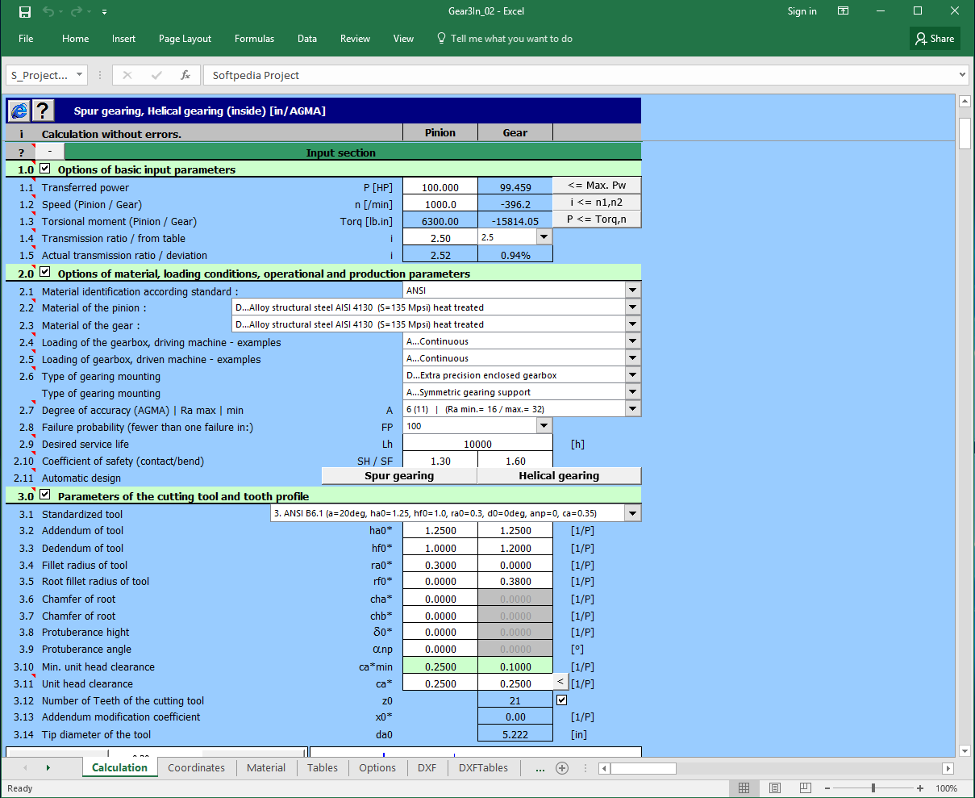Open the Page Layout tab
This screenshot has width=975, height=798.
tap(185, 39)
